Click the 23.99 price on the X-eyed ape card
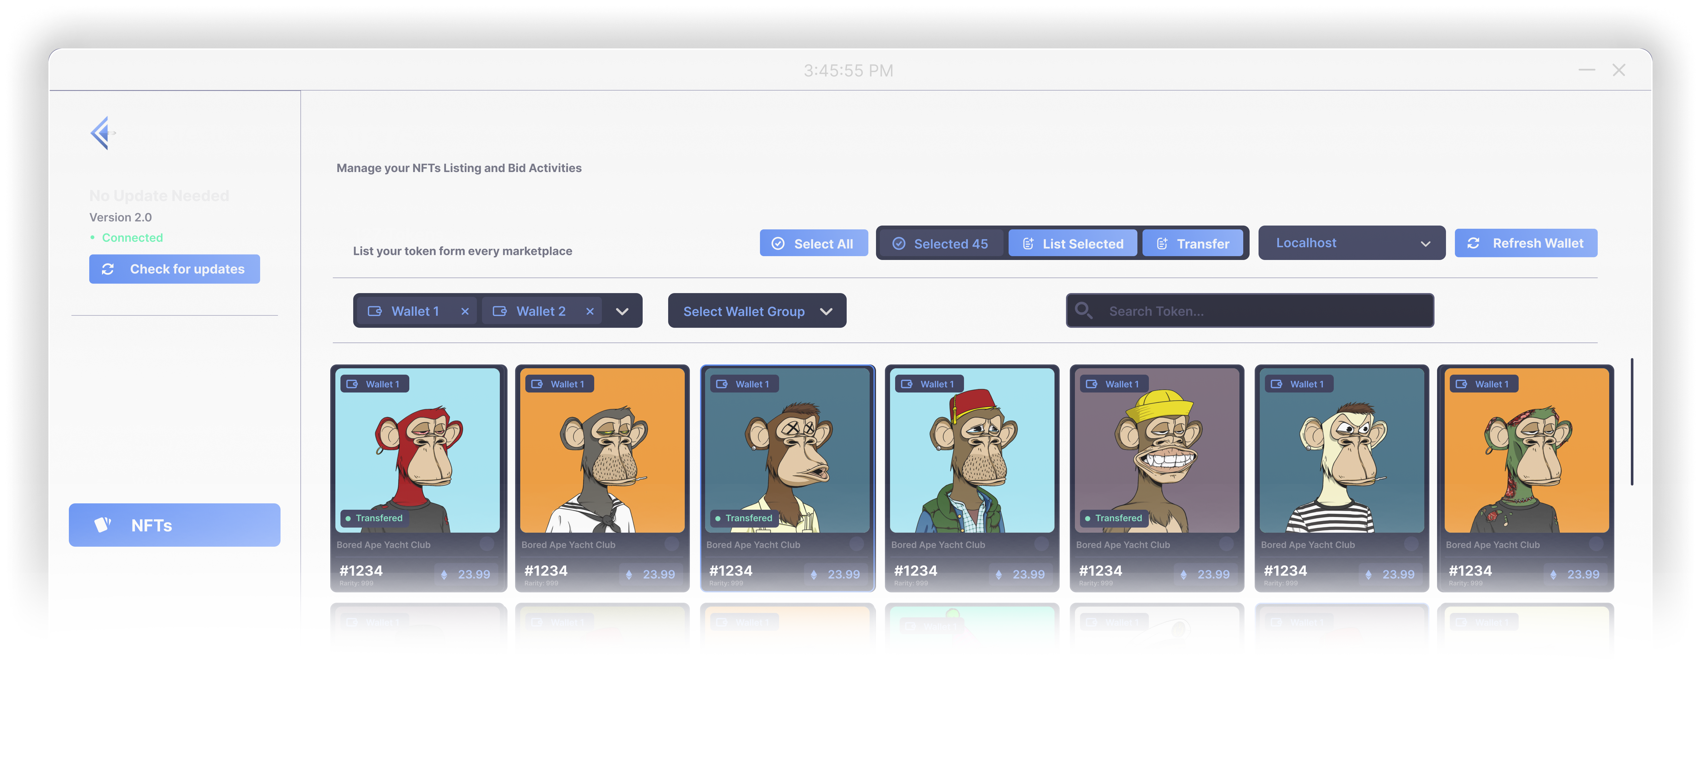Viewport: 1701px width, 763px height. click(844, 575)
